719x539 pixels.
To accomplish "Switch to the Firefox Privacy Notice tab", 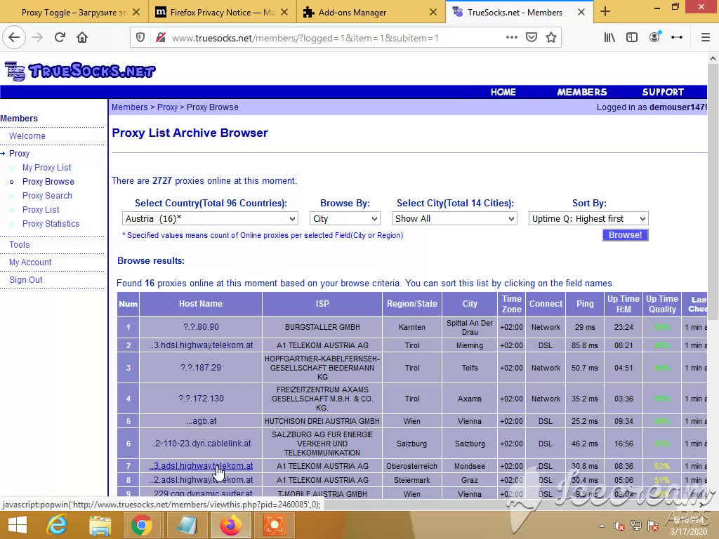I will pos(223,13).
